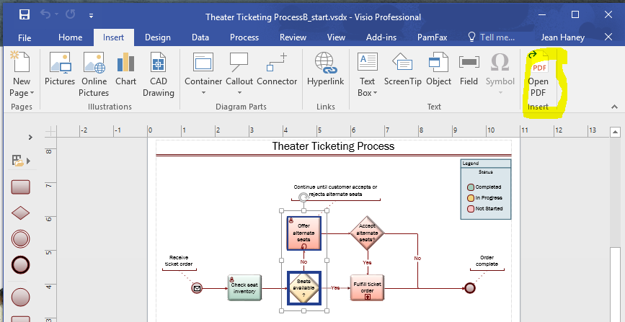
Task: Collapse the ribbon with the chevron
Action: pyautogui.click(x=614, y=107)
